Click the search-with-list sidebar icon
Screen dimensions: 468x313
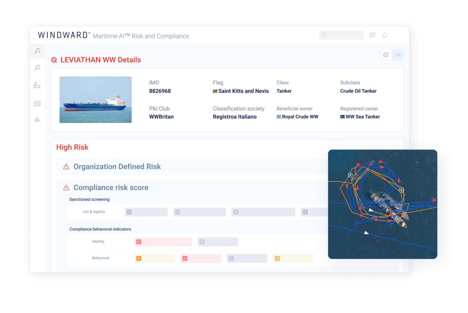(x=37, y=68)
